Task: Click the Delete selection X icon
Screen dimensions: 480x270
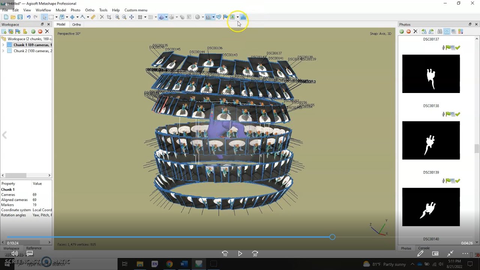Action: 102,17
